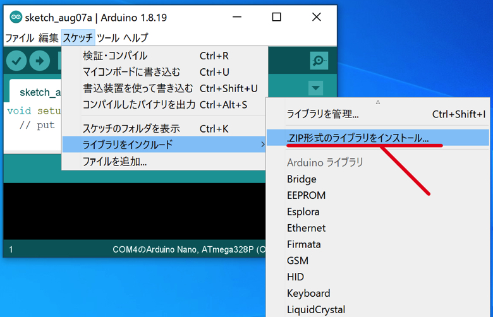The width and height of the screenshot is (493, 317).
Task: Include the Keyboard library
Action: pyautogui.click(x=378, y=294)
